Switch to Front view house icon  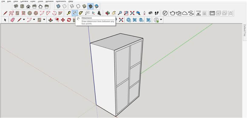click(x=28, y=6)
